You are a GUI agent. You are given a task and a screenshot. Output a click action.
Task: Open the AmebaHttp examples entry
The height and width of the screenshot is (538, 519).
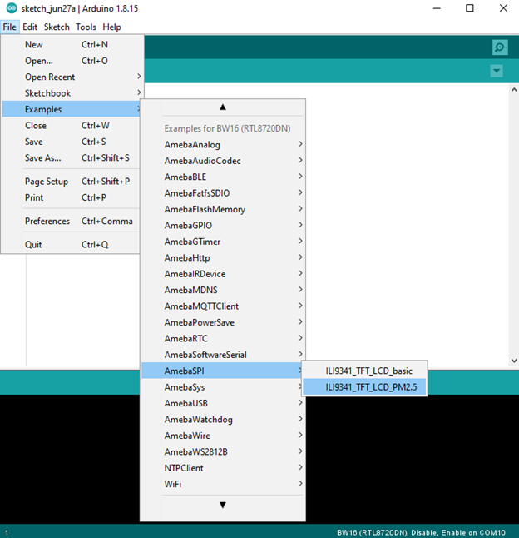coord(223,257)
